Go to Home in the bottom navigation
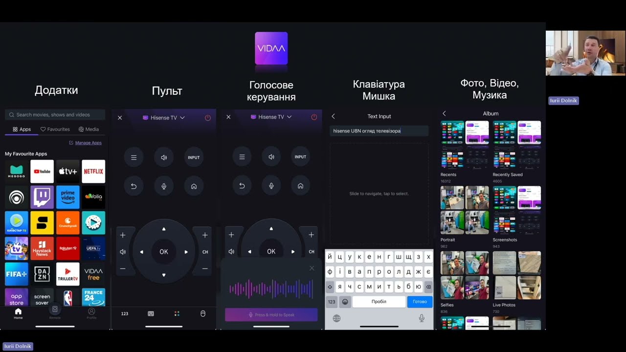This screenshot has width=626, height=352. [18, 313]
